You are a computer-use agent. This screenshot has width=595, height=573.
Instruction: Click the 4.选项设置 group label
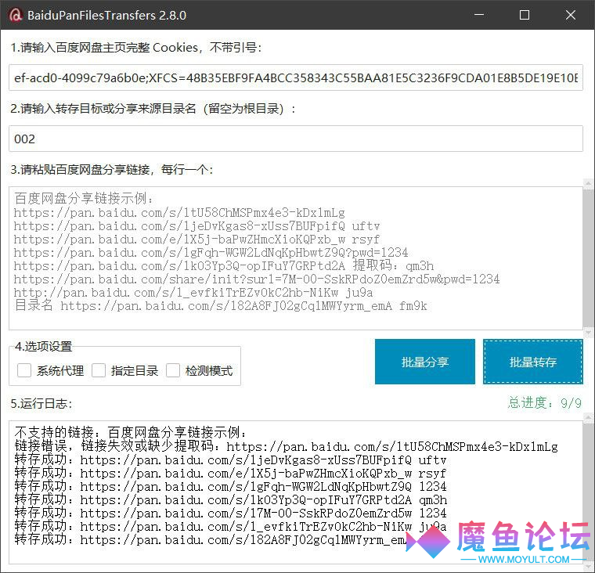43,347
